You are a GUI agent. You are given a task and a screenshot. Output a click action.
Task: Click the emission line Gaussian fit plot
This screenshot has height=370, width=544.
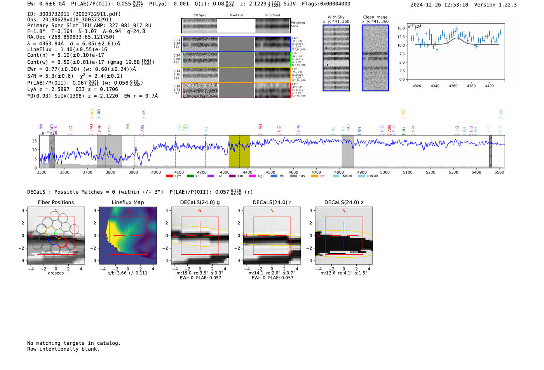455,52
